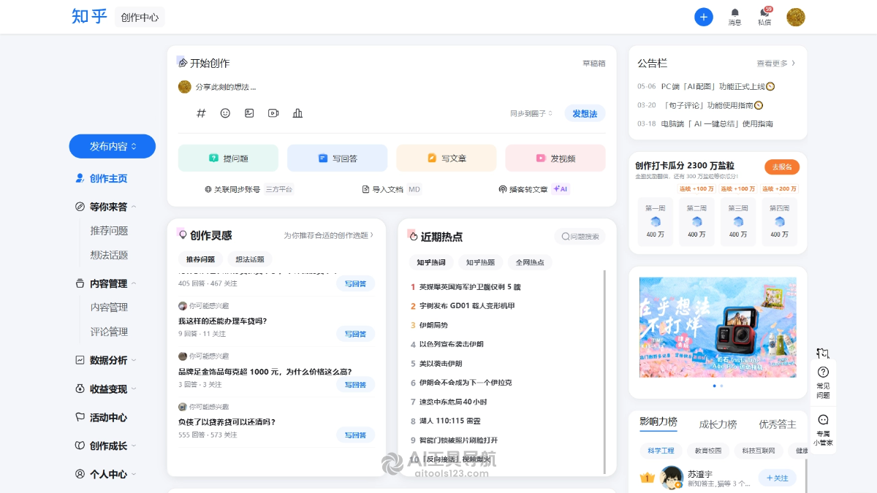Open the 发布内容 dropdown button
877x493 pixels.
point(113,146)
